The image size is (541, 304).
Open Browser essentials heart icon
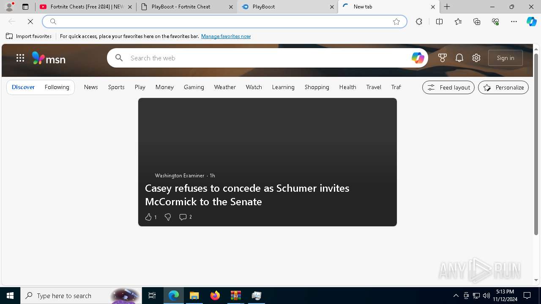click(x=495, y=22)
